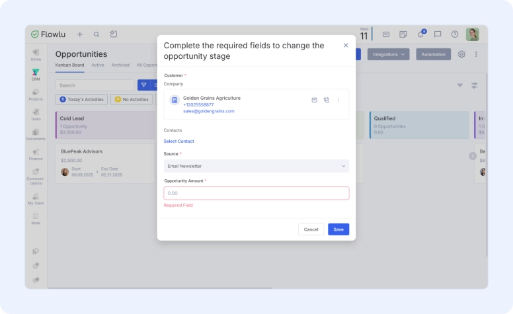This screenshot has width=513, height=314.
Task: Click the Select Contact link
Action: coord(178,141)
